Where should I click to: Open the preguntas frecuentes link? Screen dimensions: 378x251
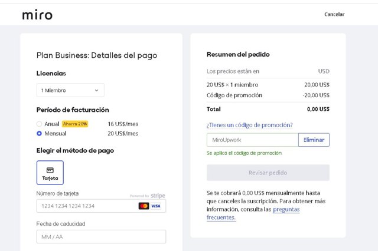point(253,213)
